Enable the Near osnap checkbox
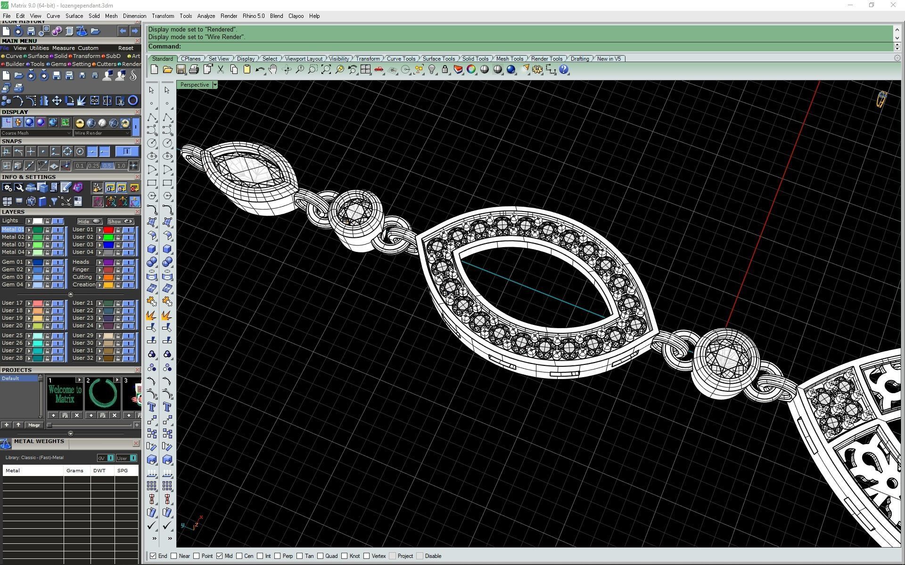The width and height of the screenshot is (905, 565). coord(174,556)
